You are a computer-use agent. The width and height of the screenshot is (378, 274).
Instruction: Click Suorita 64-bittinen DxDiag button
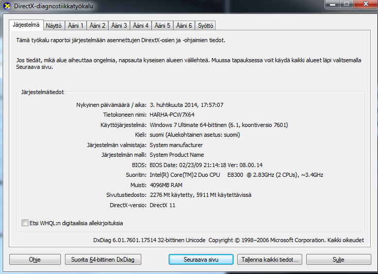[x=103, y=260]
